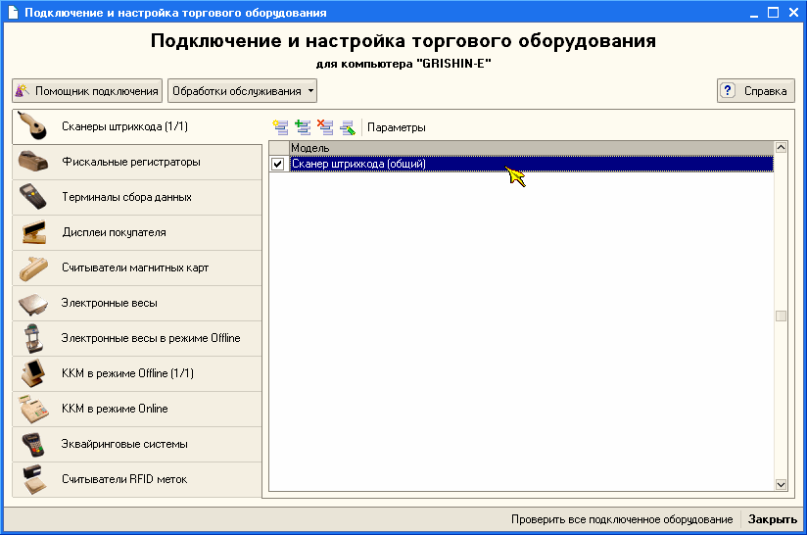Click the add new device icon
This screenshot has width=807, height=535.
point(281,127)
